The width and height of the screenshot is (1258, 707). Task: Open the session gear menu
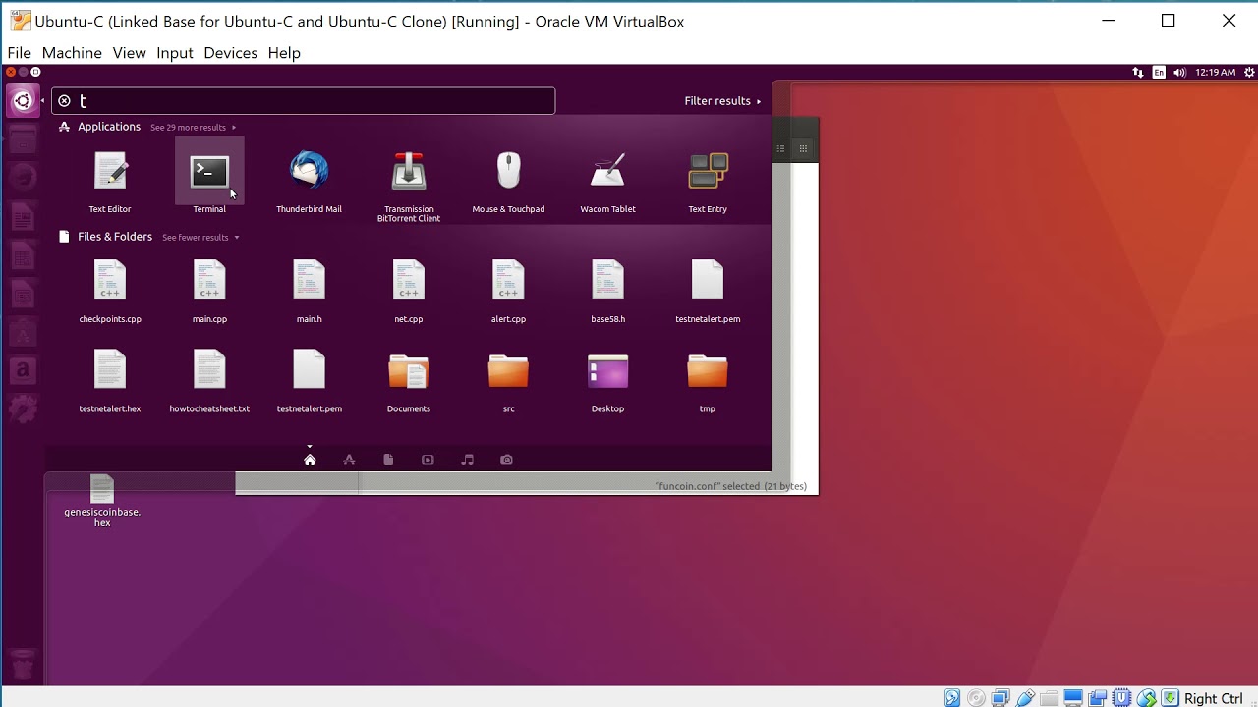[x=1249, y=72]
